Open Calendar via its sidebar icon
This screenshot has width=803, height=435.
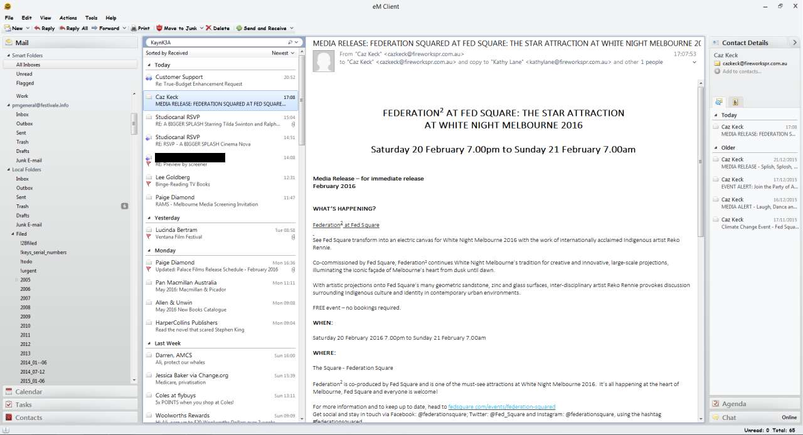point(9,392)
